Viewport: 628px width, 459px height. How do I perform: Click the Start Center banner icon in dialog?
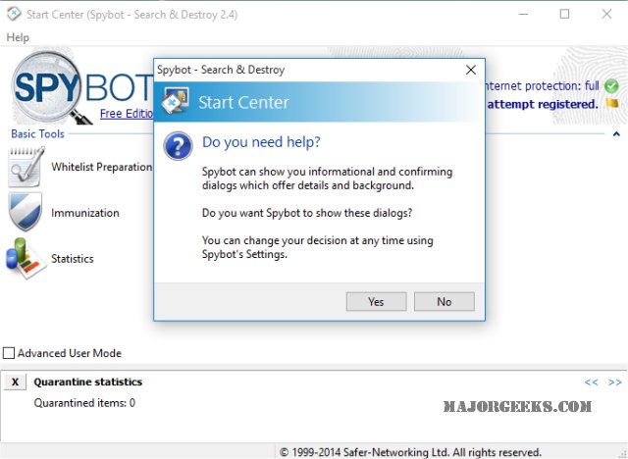click(175, 100)
